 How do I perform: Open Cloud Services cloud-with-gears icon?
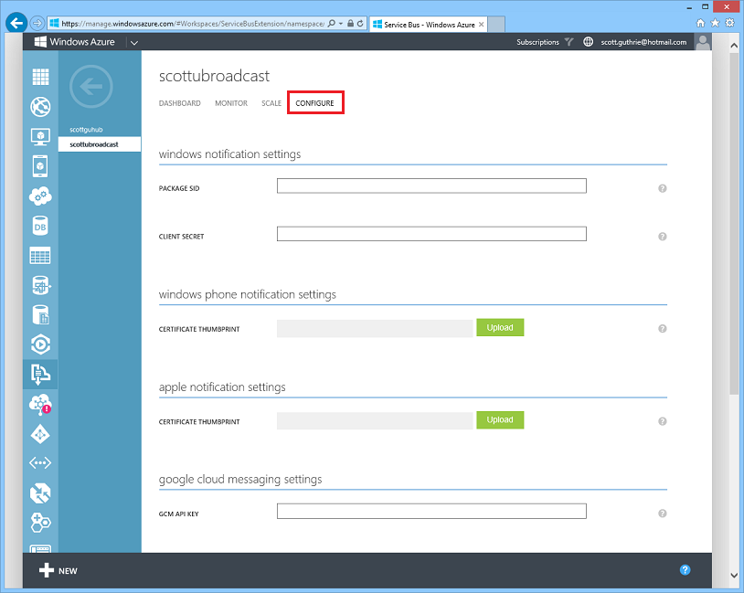point(40,196)
